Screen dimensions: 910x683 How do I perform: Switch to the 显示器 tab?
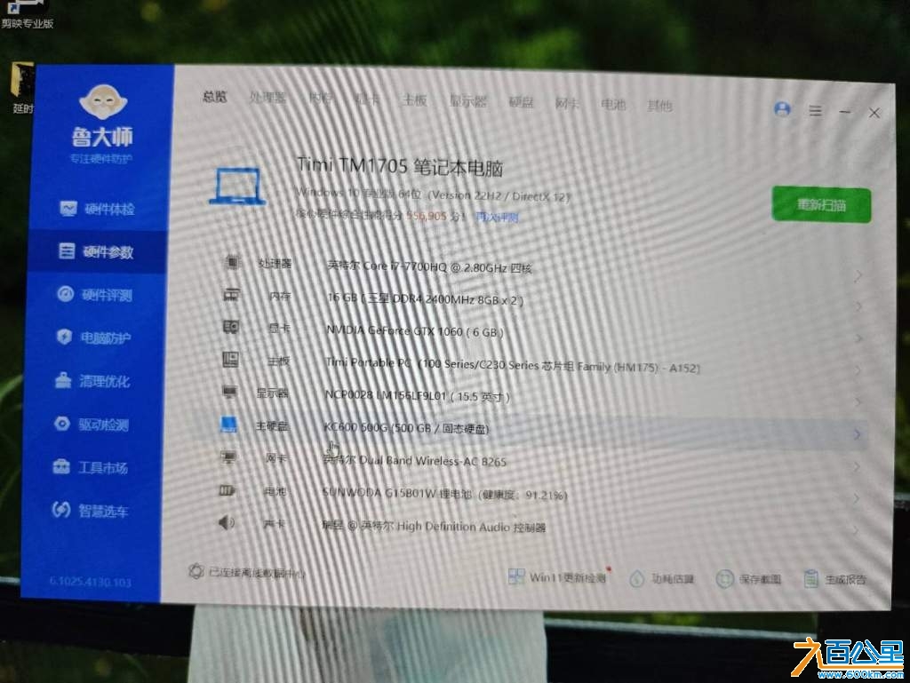point(467,101)
